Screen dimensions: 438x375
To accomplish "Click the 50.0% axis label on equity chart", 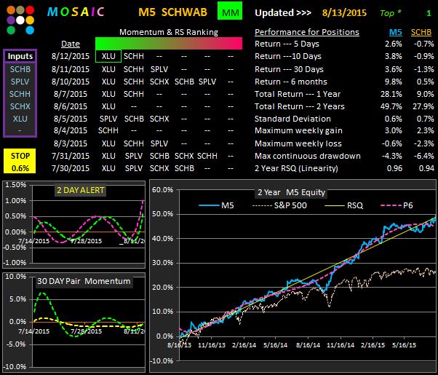I will [162, 214].
